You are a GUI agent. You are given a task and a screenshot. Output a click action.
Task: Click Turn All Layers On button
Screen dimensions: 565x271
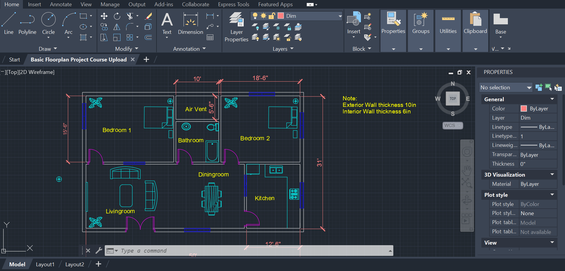(x=255, y=37)
